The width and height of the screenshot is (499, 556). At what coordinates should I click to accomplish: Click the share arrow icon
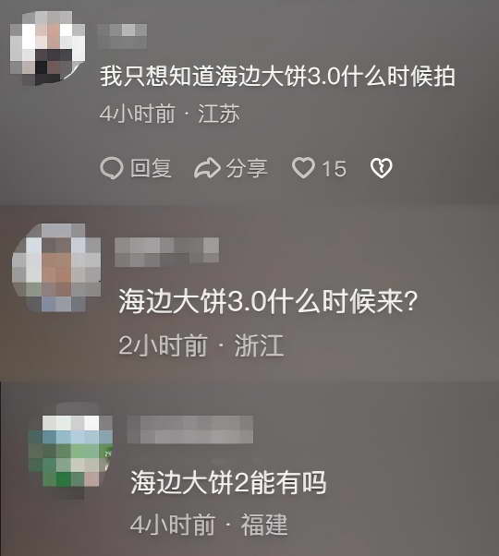point(208,168)
